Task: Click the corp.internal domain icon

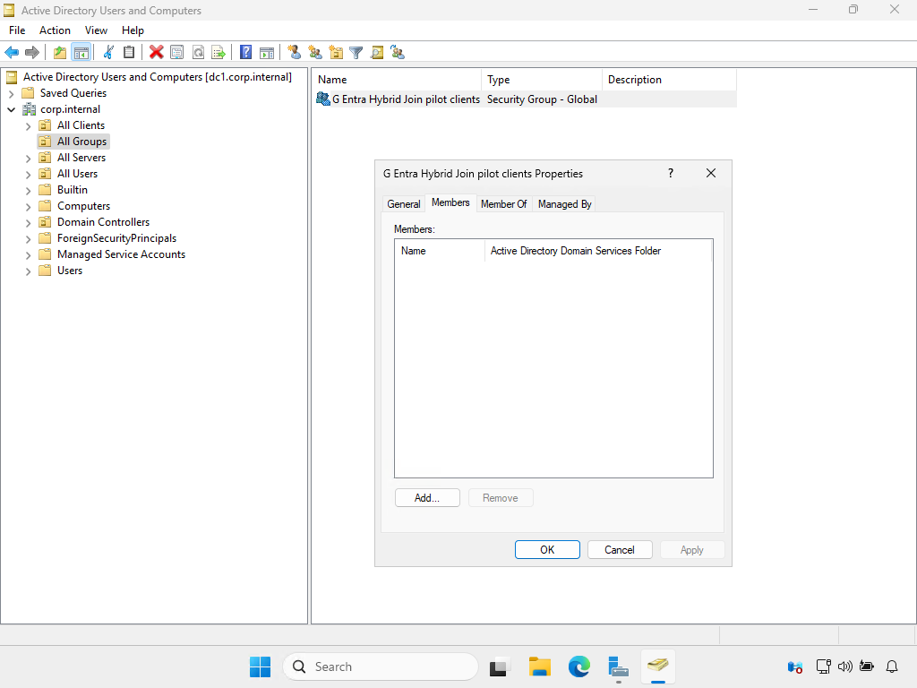Action: pos(30,109)
